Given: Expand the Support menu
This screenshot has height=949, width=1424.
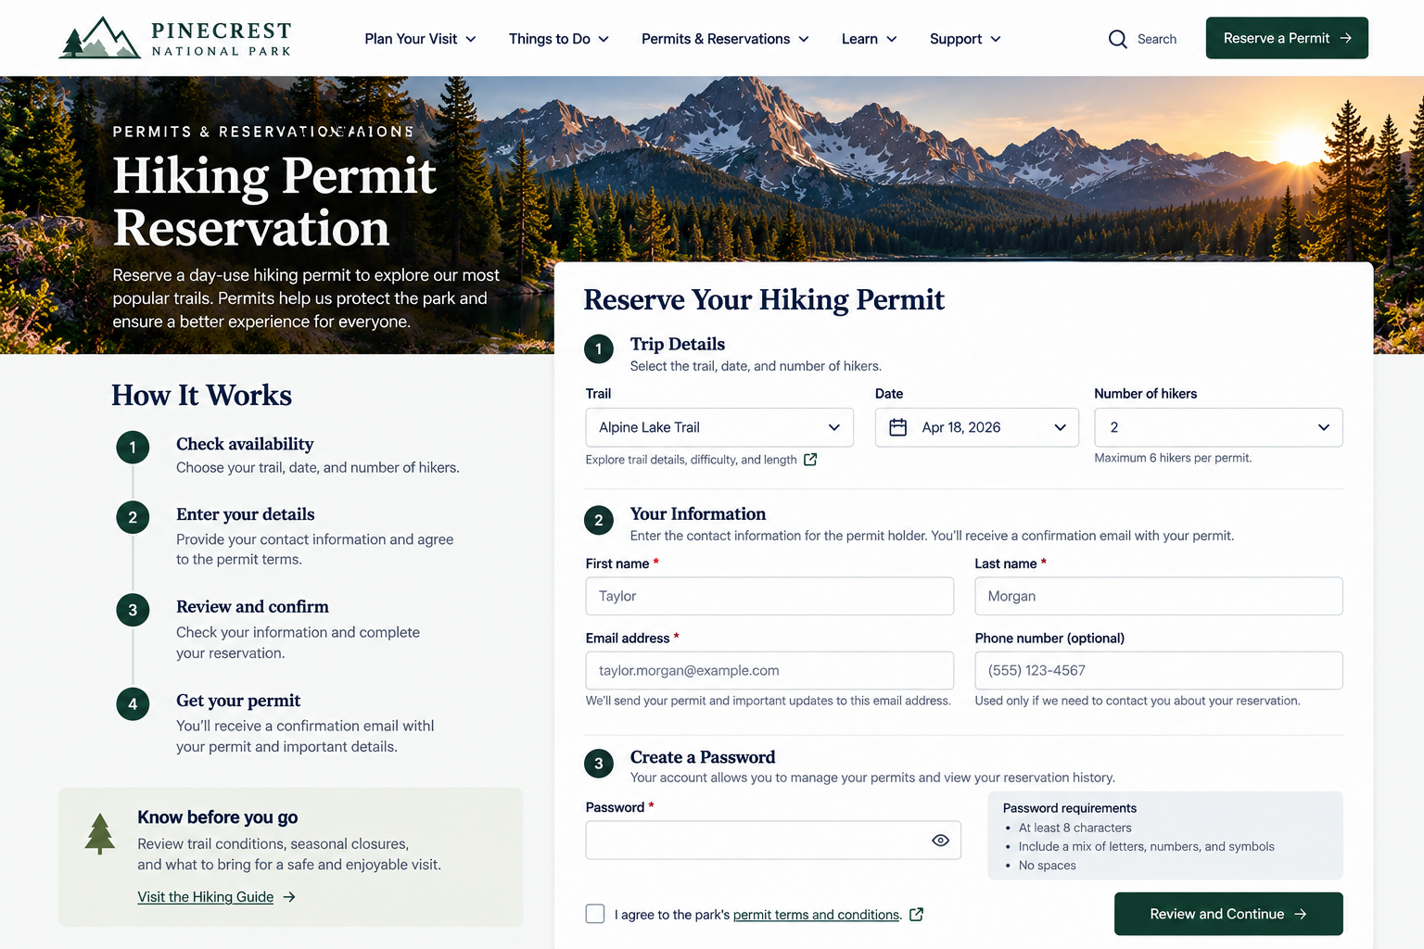Looking at the screenshot, I should pos(966,39).
